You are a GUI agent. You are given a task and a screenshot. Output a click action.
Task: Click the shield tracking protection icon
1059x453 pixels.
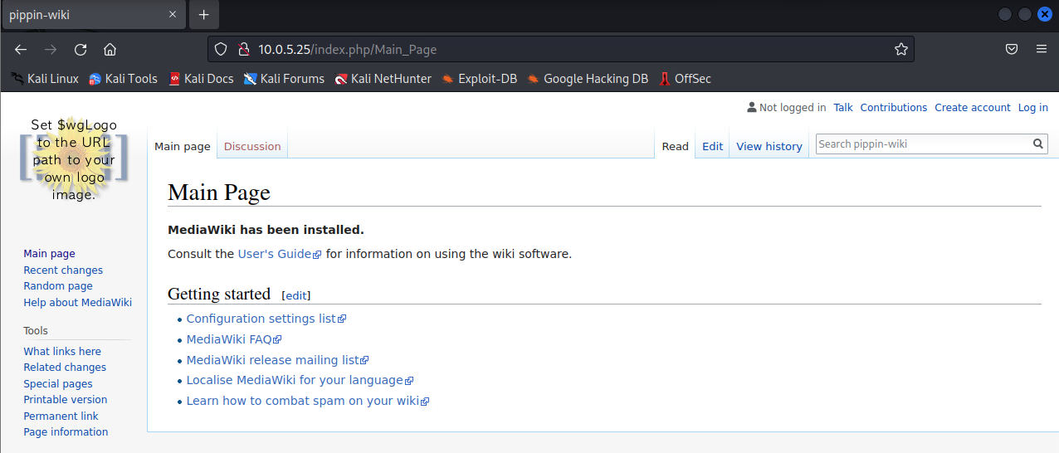pyautogui.click(x=221, y=49)
